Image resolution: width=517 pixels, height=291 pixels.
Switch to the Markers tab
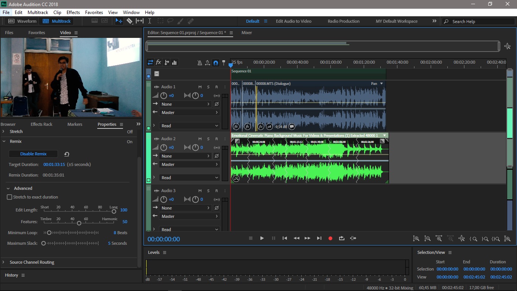[x=75, y=124]
